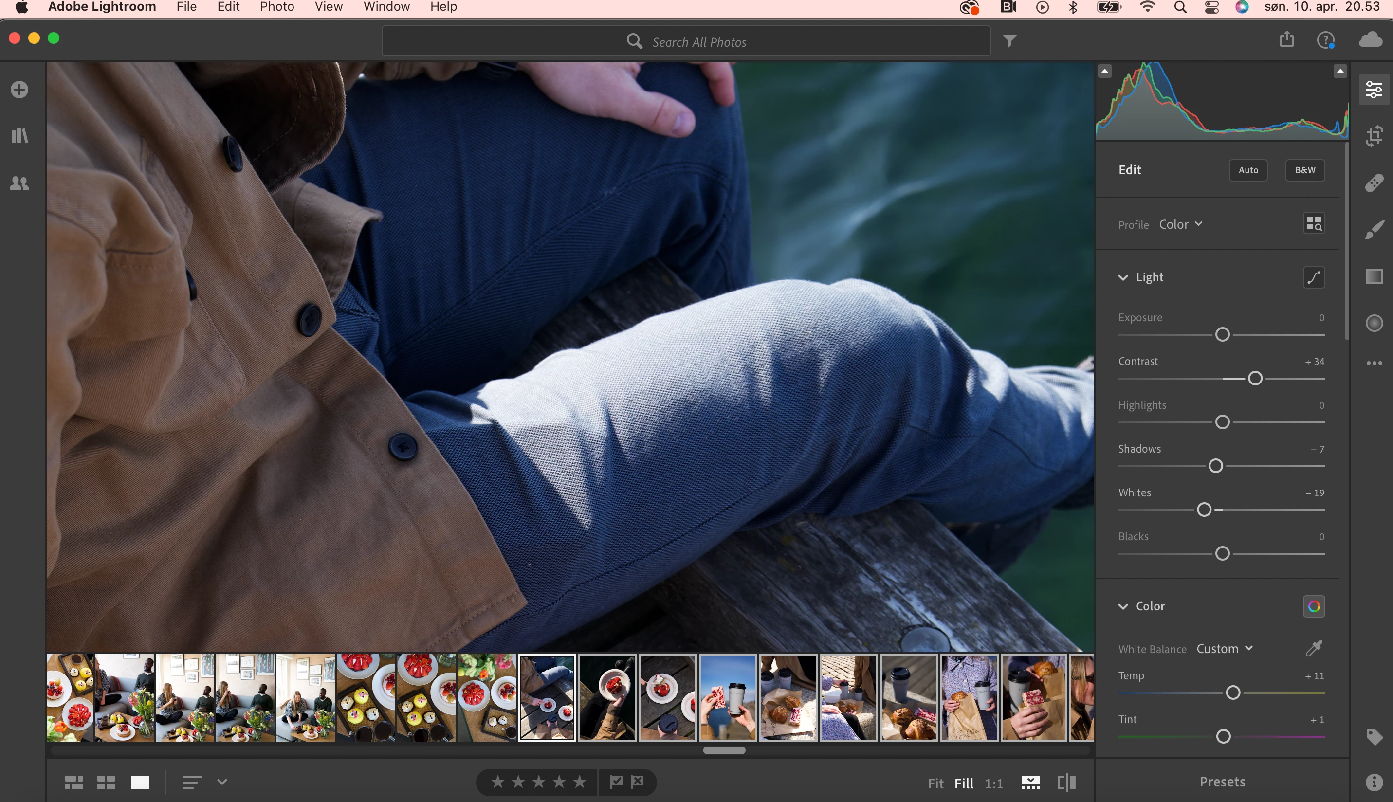
Task: Click the Contrast slider handle
Action: 1255,379
